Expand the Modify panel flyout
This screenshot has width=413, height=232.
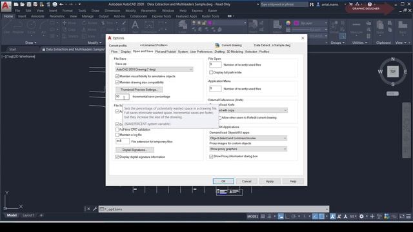94,43
